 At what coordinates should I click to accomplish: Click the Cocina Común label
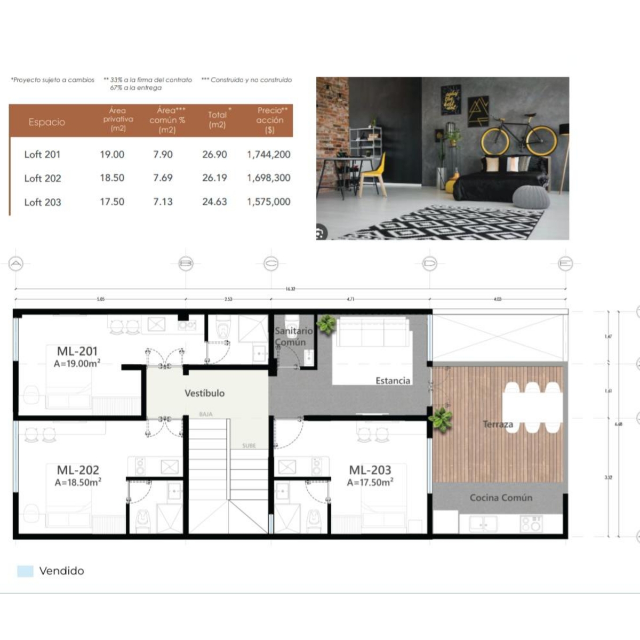coord(501,498)
